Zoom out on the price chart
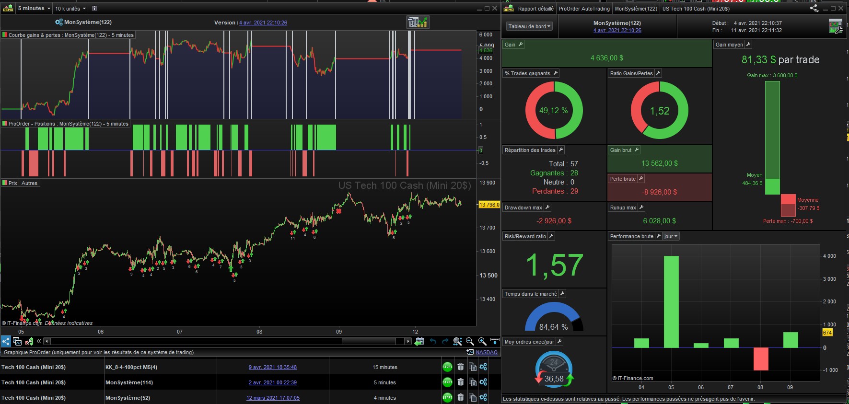Image resolution: width=849 pixels, height=404 pixels. click(x=470, y=341)
